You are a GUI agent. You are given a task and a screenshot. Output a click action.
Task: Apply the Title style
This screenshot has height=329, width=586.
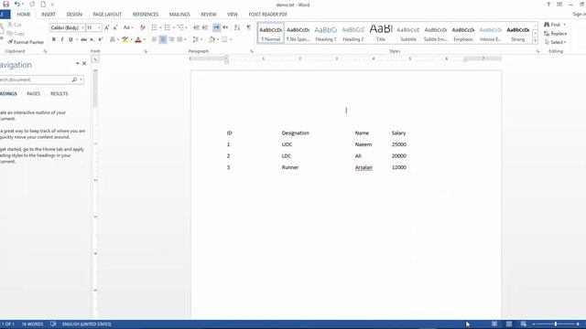(381, 33)
